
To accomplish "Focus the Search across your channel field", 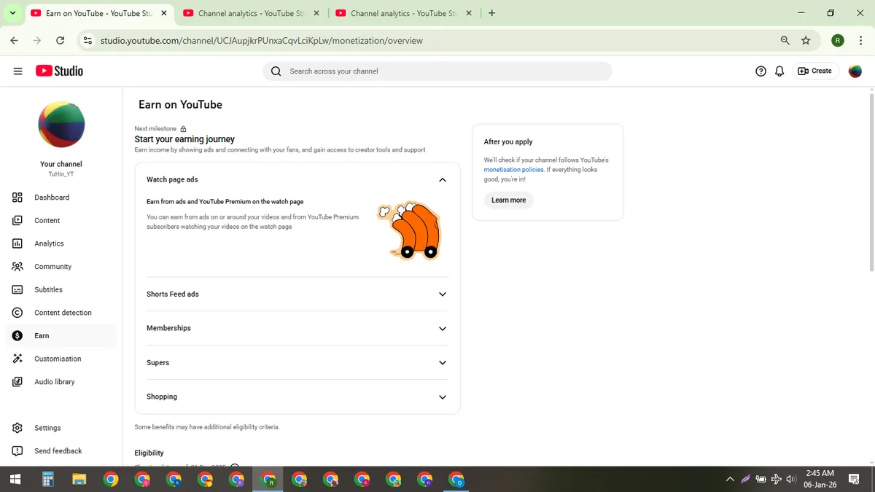I will (437, 71).
